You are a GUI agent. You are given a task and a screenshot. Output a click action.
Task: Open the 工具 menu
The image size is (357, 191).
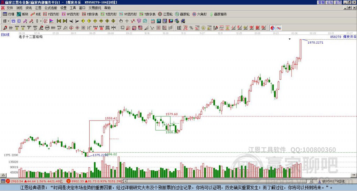tap(73, 8)
